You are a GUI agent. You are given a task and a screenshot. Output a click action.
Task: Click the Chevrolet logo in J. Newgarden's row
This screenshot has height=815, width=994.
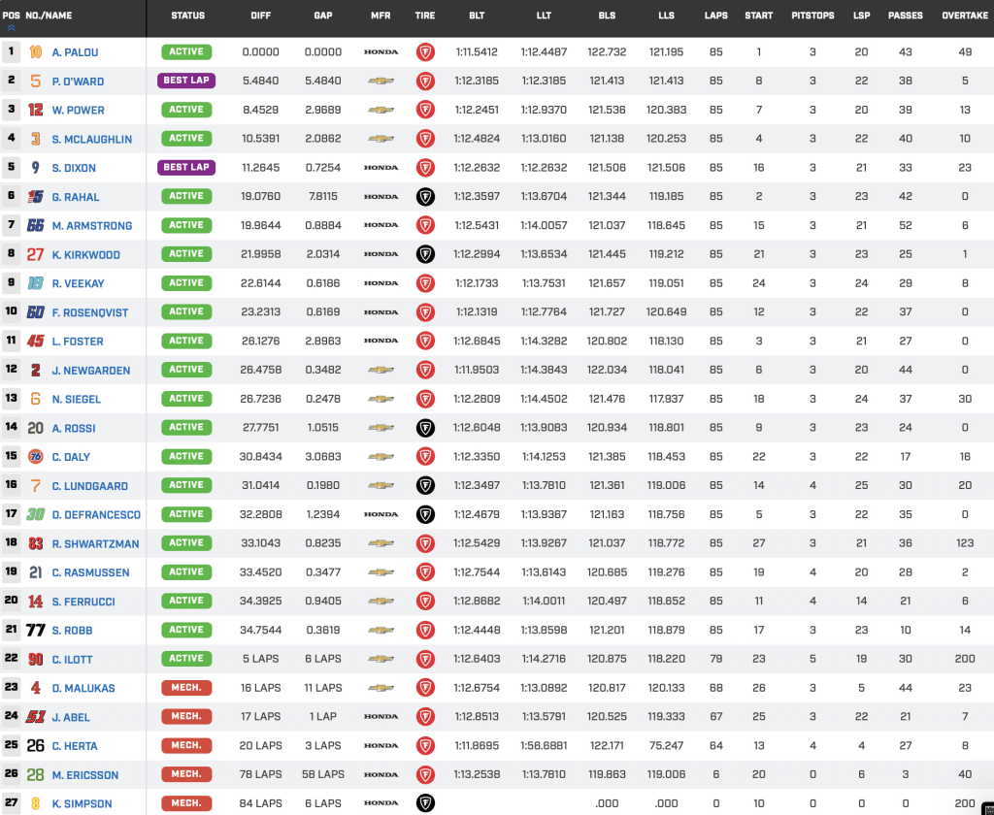point(381,370)
